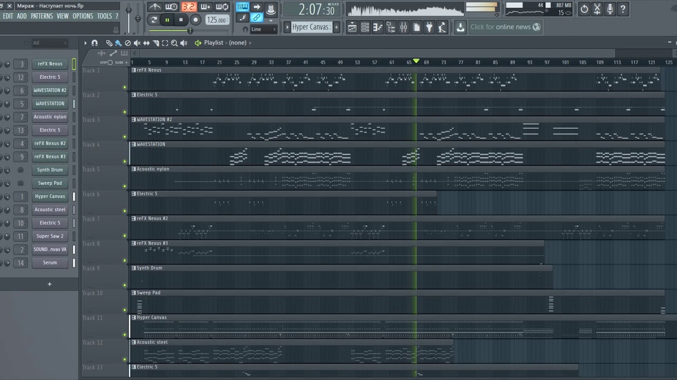Open the Synth Drum clip menu icon
This screenshot has height=380, width=677.
pyautogui.click(x=134, y=268)
